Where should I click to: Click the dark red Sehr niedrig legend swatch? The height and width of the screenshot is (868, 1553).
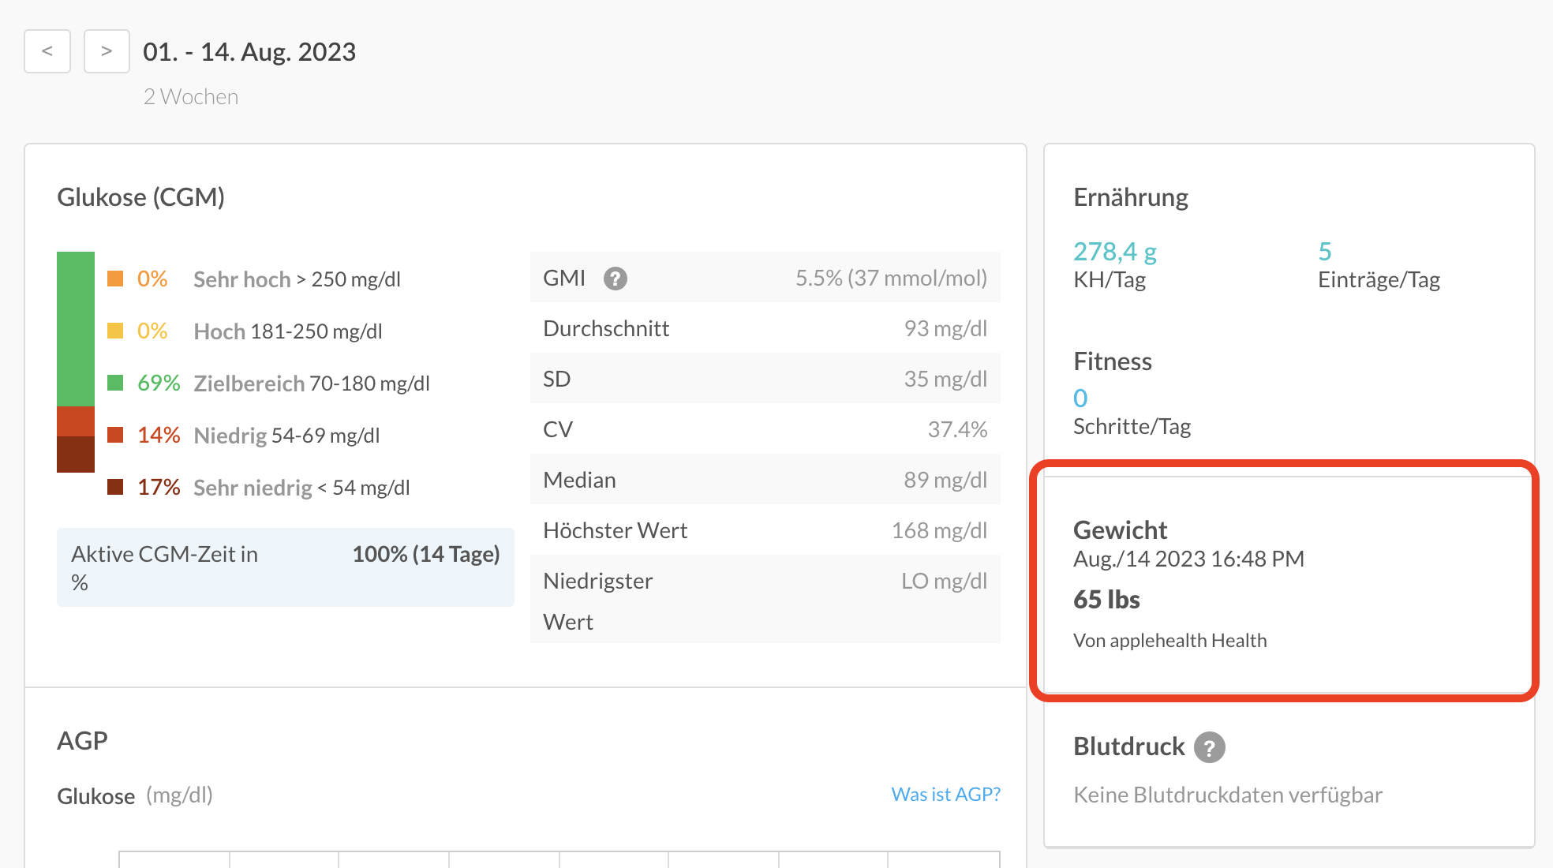115,487
